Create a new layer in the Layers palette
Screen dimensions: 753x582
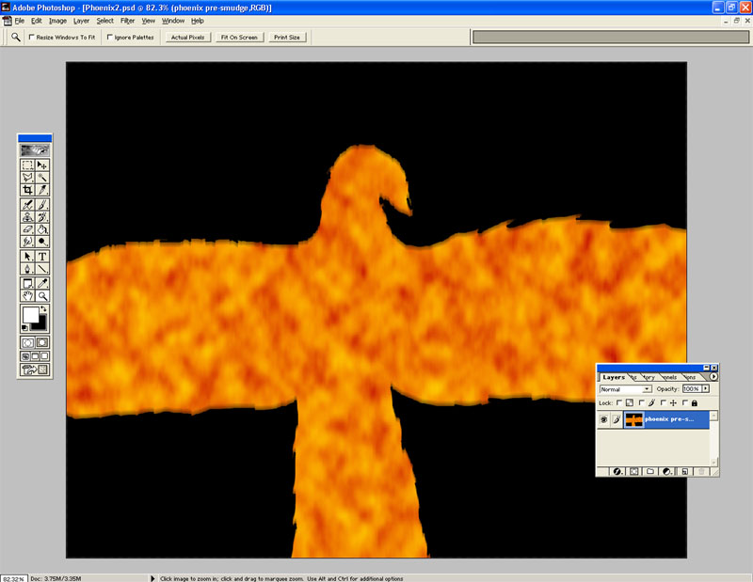point(685,471)
